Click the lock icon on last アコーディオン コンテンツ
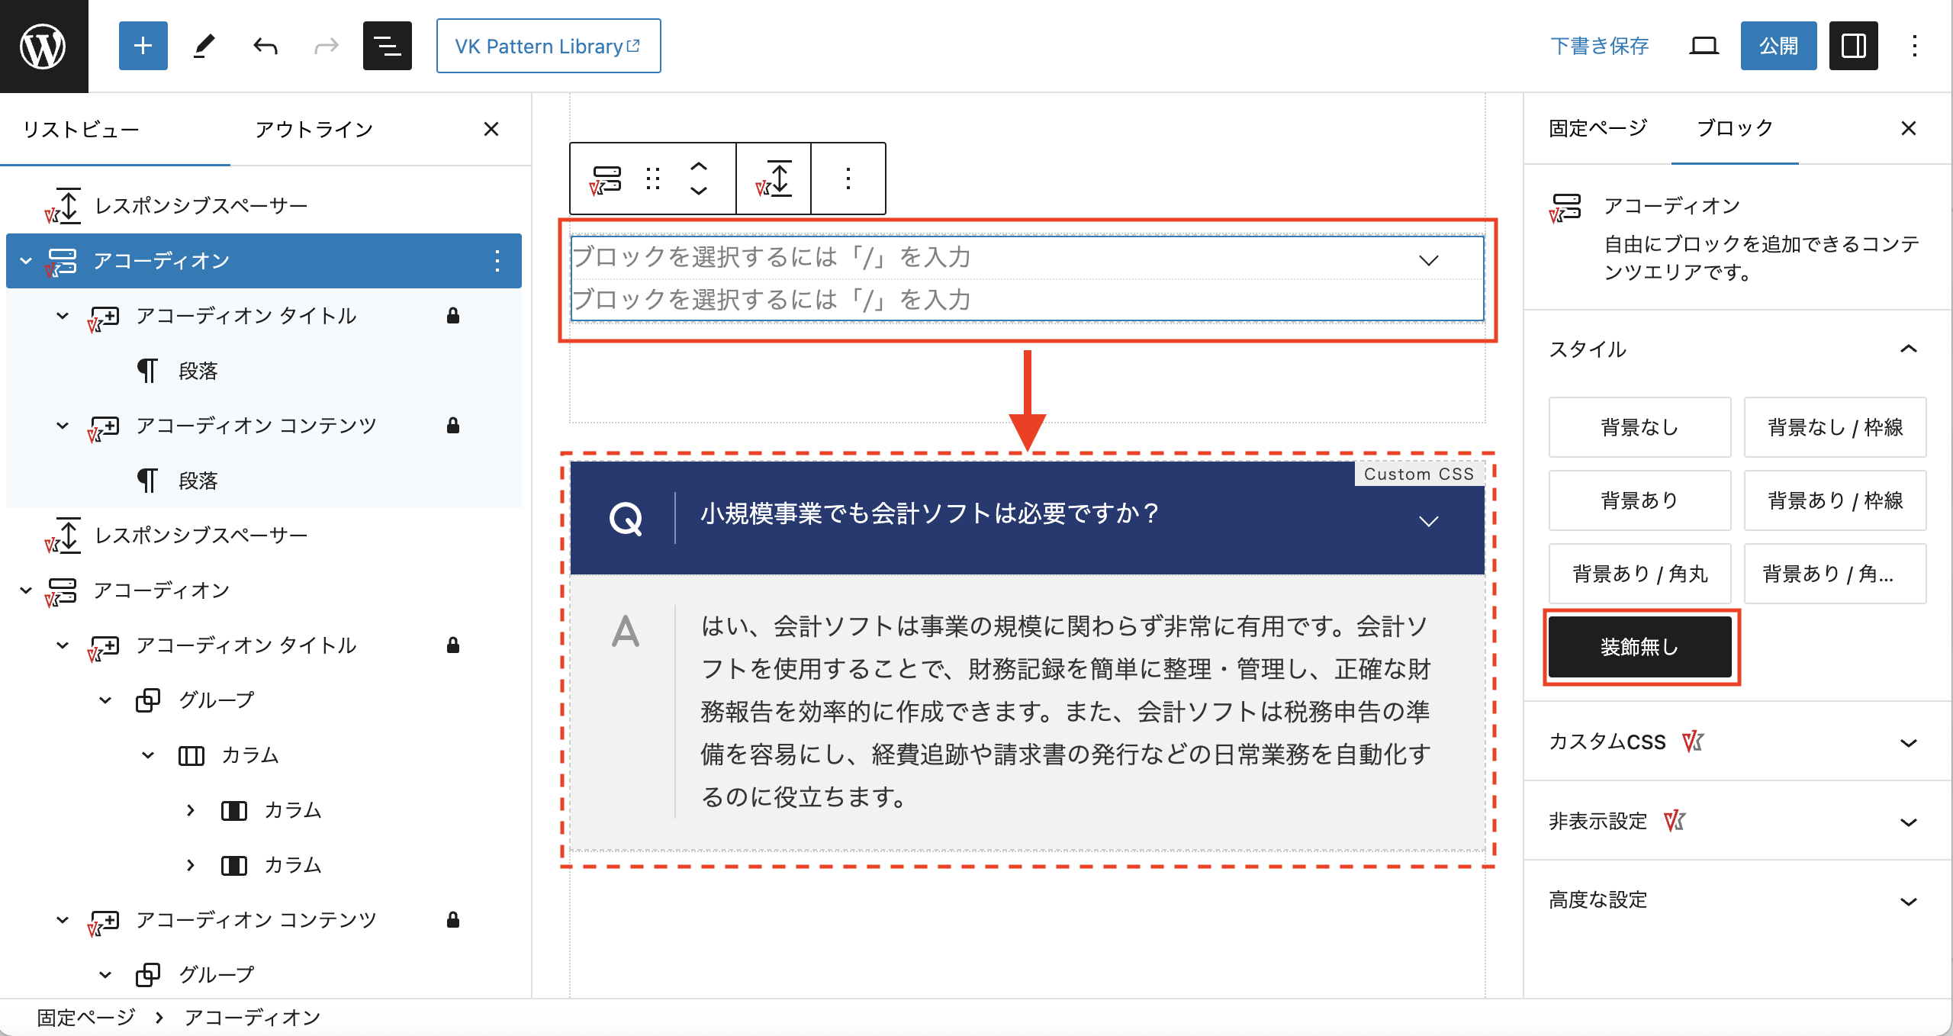The image size is (1953, 1036). click(453, 920)
